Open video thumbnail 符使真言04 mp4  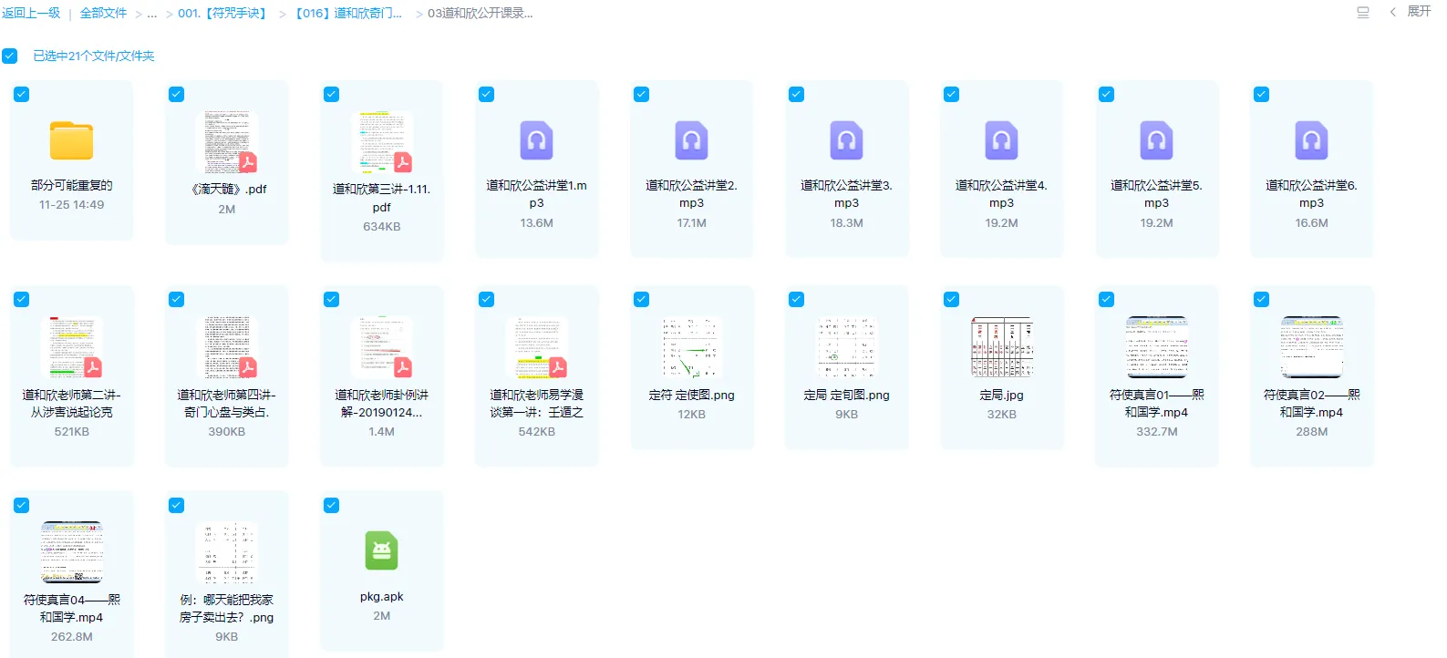coord(71,552)
